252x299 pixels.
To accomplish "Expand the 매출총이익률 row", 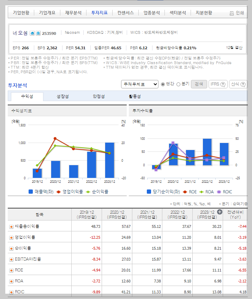I will (x=11, y=227).
